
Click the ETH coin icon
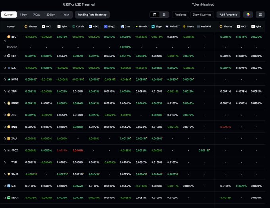pyautogui.click(x=9, y=56)
